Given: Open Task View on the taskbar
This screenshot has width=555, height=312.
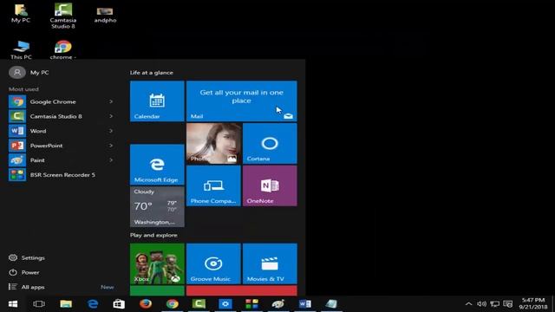Looking at the screenshot, I should pos(39,304).
